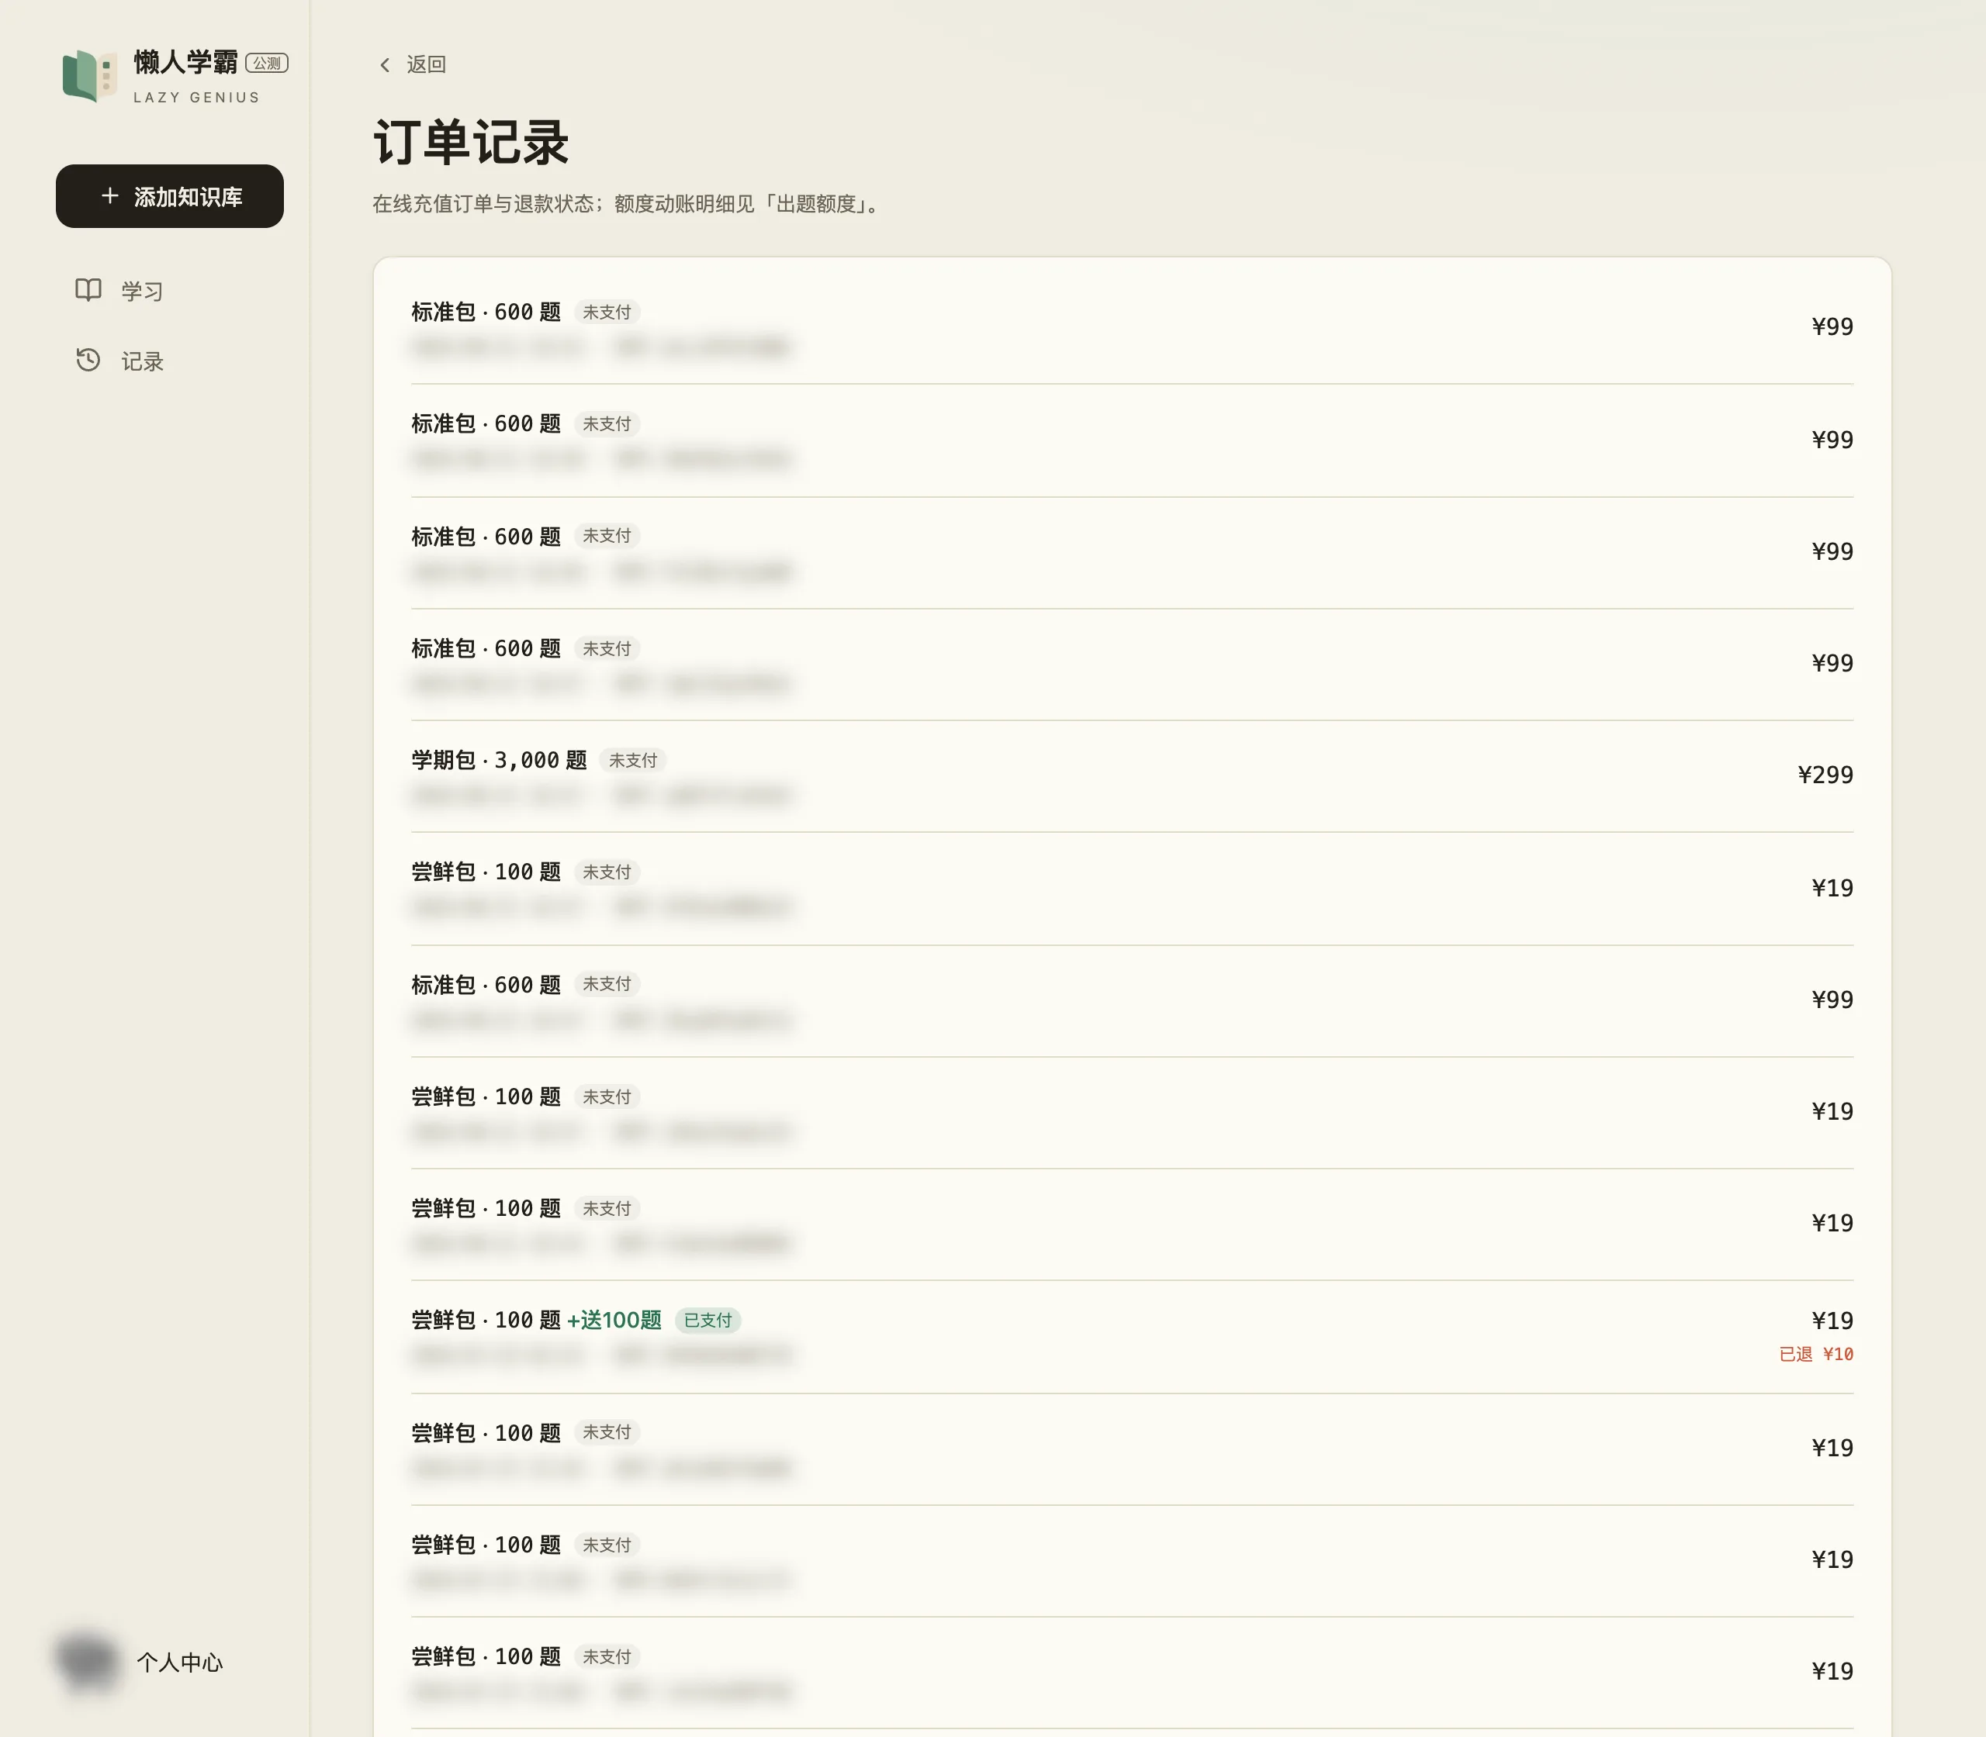The image size is (1986, 1737).
Task: Click the 已退 ¥10 refund note
Action: (x=1816, y=1354)
